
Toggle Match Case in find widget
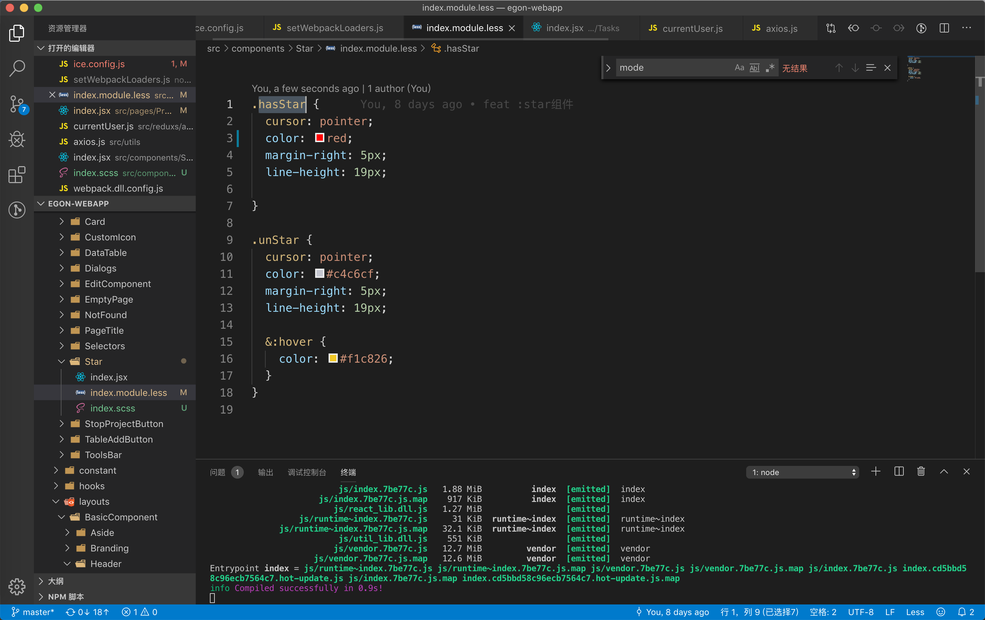[739, 68]
